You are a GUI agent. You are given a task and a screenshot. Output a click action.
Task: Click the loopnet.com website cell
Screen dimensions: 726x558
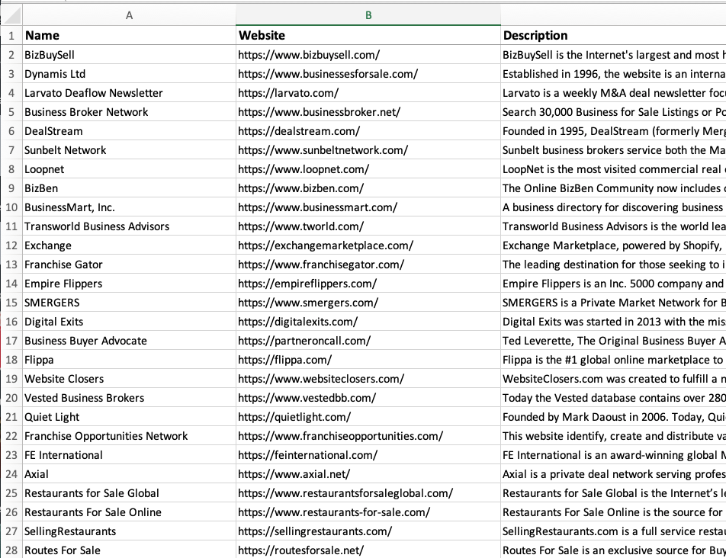point(304,169)
